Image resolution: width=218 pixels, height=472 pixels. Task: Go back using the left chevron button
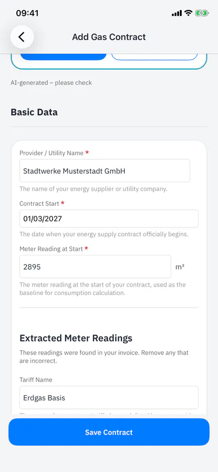coord(22,37)
